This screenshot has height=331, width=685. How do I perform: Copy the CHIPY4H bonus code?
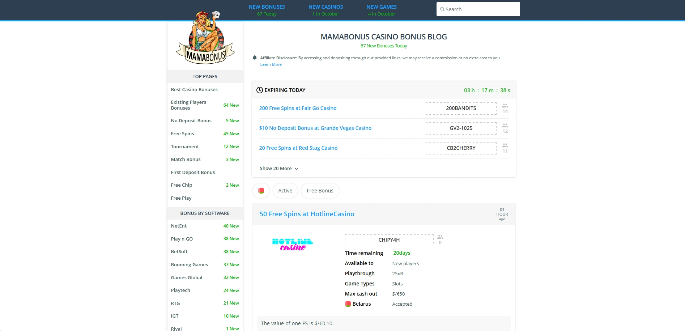[x=389, y=240]
